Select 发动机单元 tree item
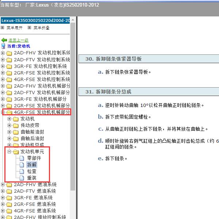 click(32, 152)
